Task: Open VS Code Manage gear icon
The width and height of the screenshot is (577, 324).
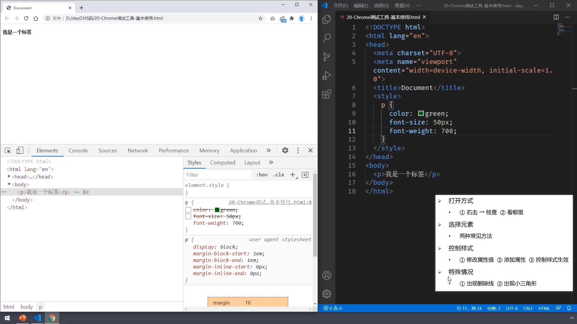Action: [327, 294]
